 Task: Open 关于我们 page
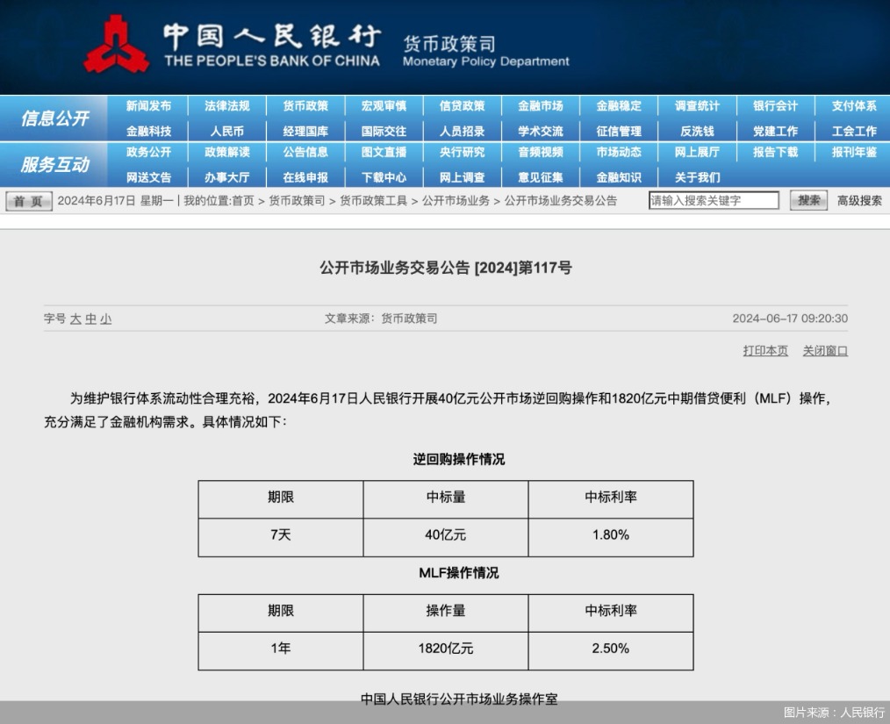(697, 177)
